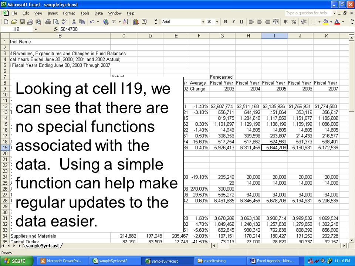
Task: Print the sheet using the printer icon
Action: pyautogui.click(x=48, y=22)
